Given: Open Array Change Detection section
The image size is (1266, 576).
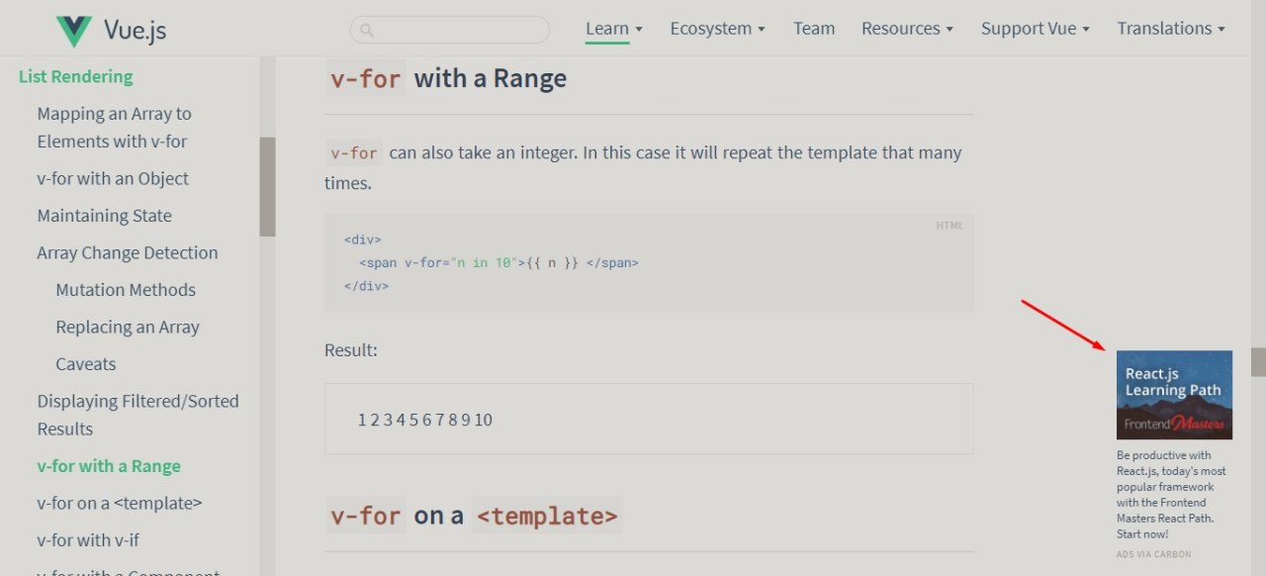Looking at the screenshot, I should (x=127, y=252).
